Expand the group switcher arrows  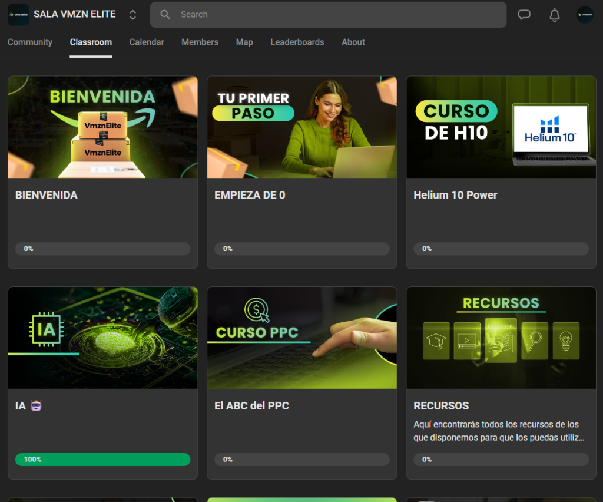click(x=132, y=15)
